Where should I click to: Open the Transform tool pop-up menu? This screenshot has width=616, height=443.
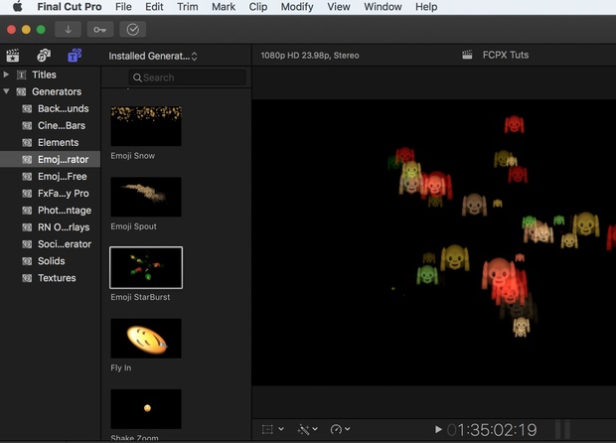[x=281, y=429]
